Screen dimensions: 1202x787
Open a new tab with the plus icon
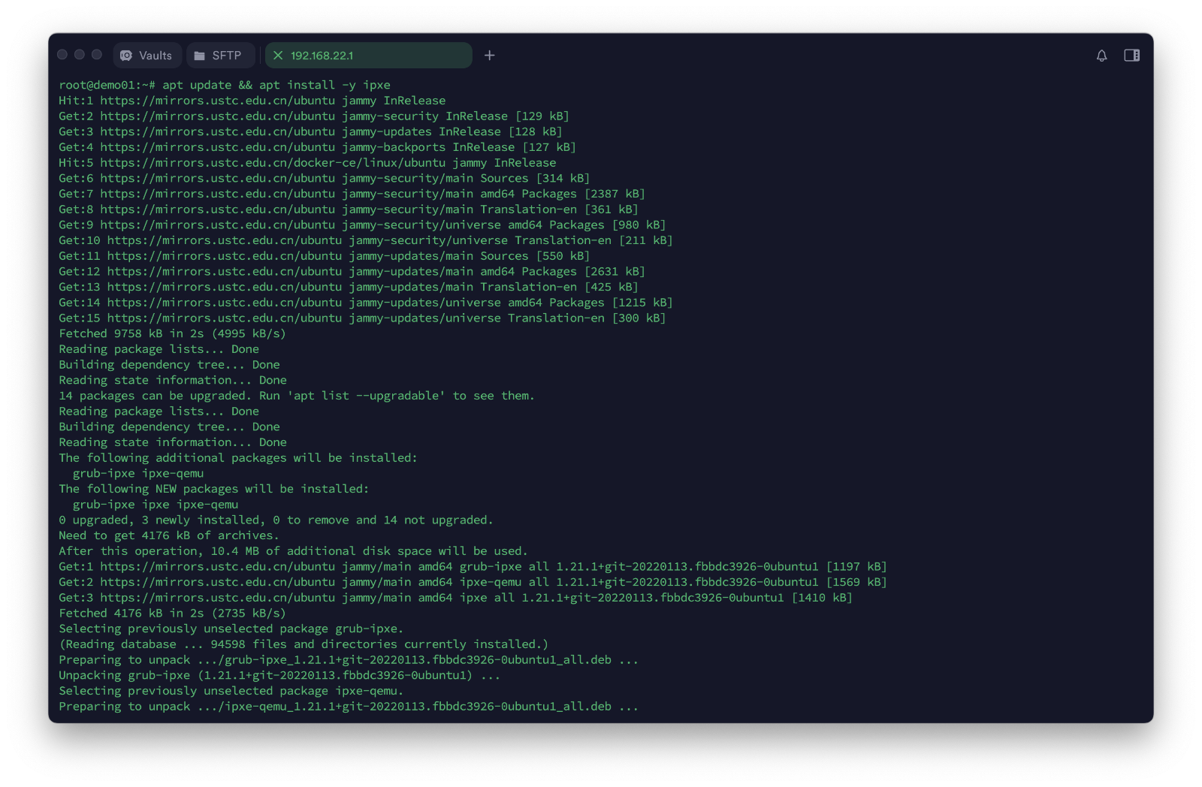pyautogui.click(x=490, y=56)
